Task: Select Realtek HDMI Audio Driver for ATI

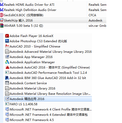Action: (53, 5)
